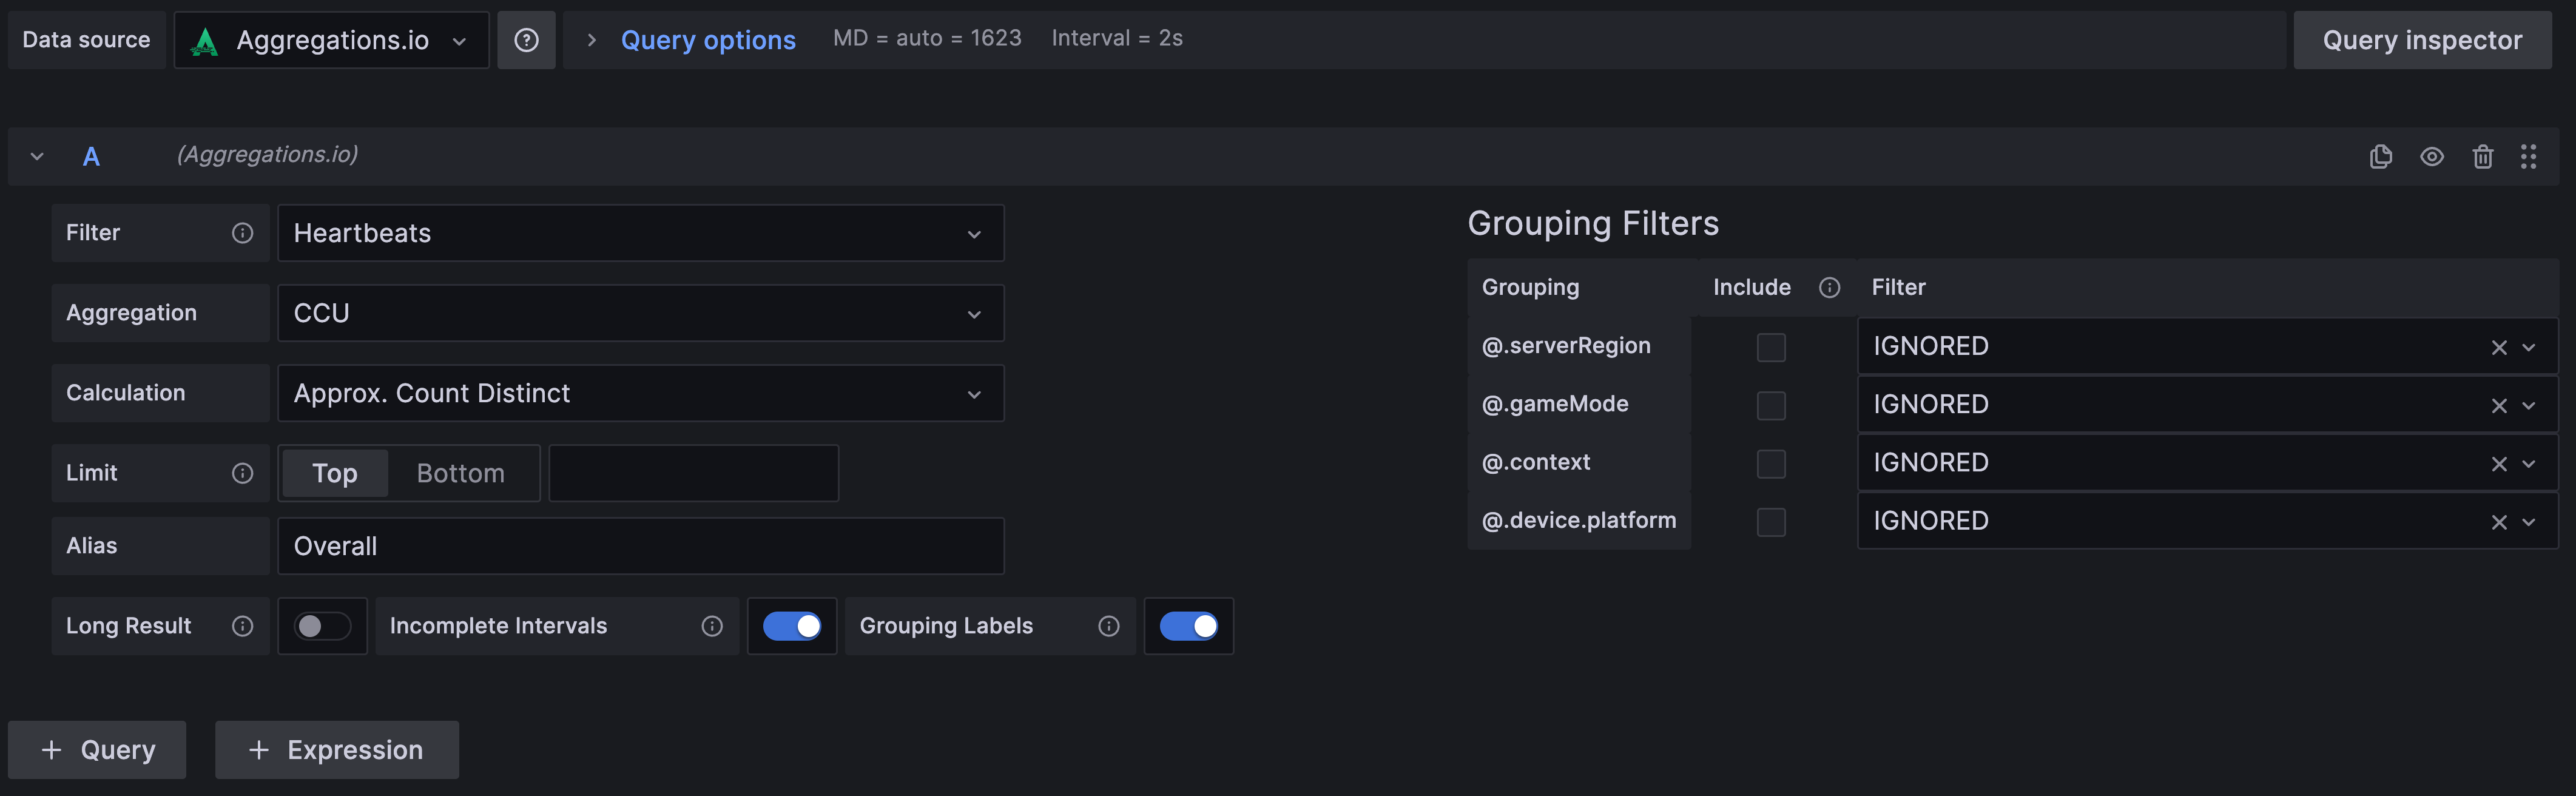Open the Heartbeats filter dropdown
The height and width of the screenshot is (796, 2576).
tap(640, 233)
